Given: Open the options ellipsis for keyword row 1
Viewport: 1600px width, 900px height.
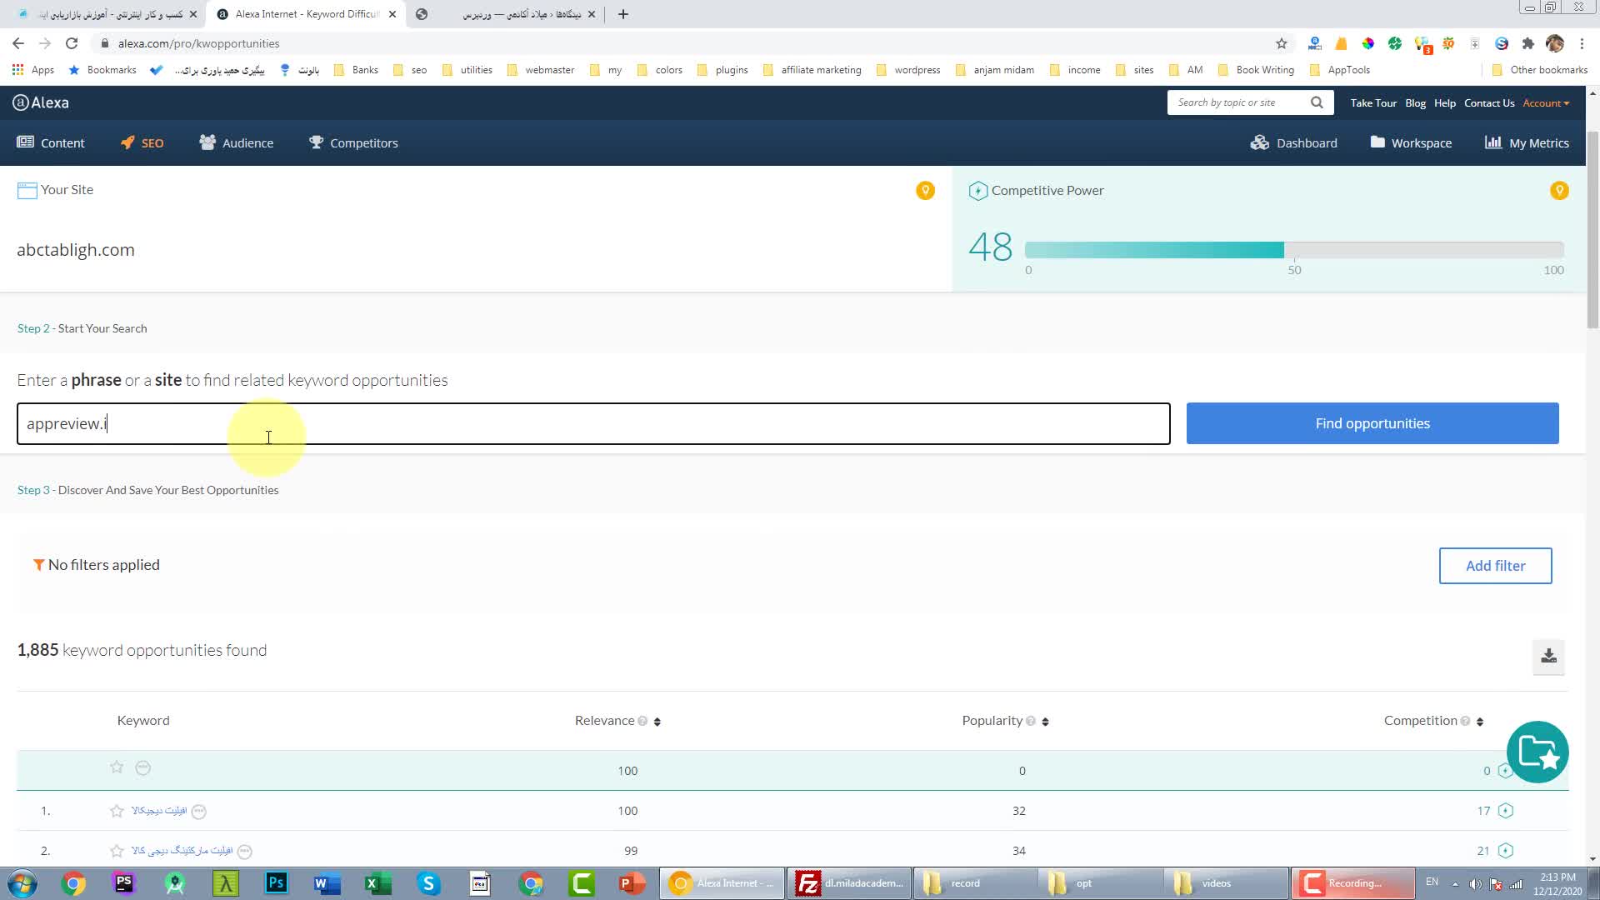Looking at the screenshot, I should click(199, 812).
